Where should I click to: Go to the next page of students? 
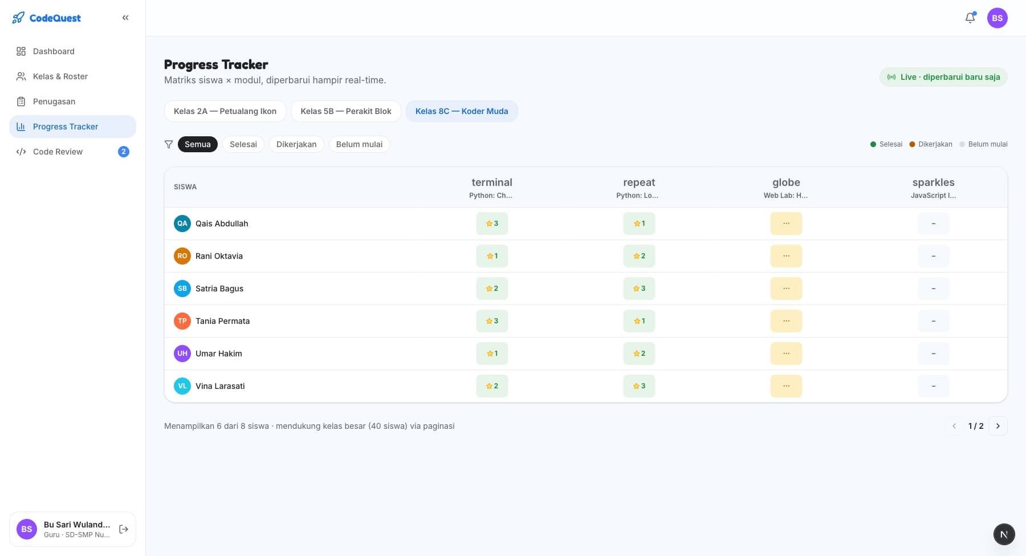click(998, 426)
